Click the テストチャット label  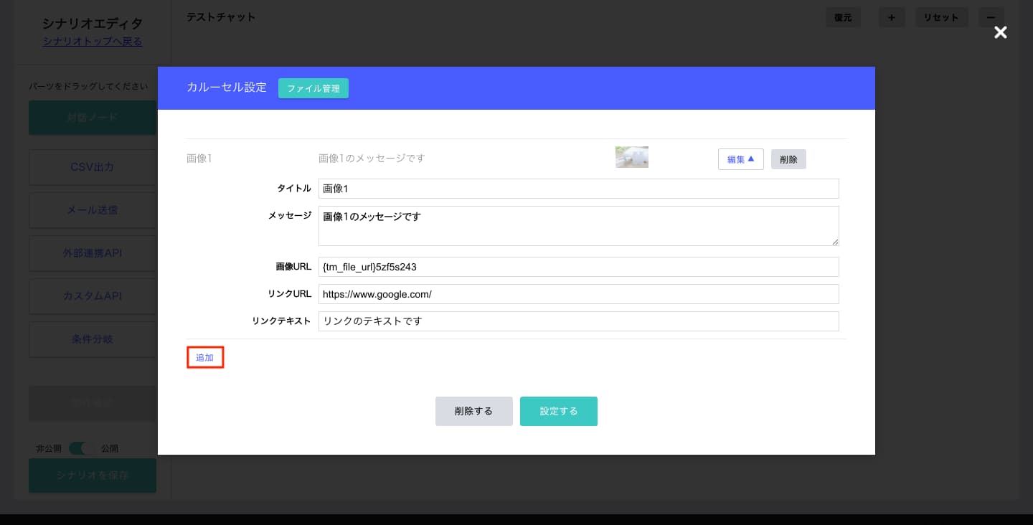(221, 16)
